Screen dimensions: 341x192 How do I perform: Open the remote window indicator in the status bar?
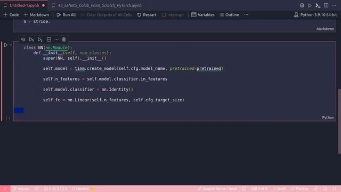click(5, 189)
